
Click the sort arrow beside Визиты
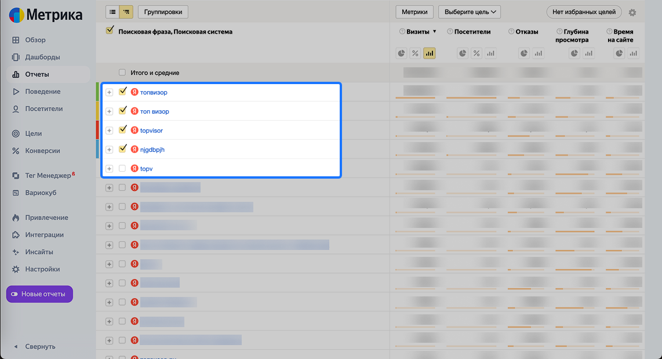click(x=434, y=32)
